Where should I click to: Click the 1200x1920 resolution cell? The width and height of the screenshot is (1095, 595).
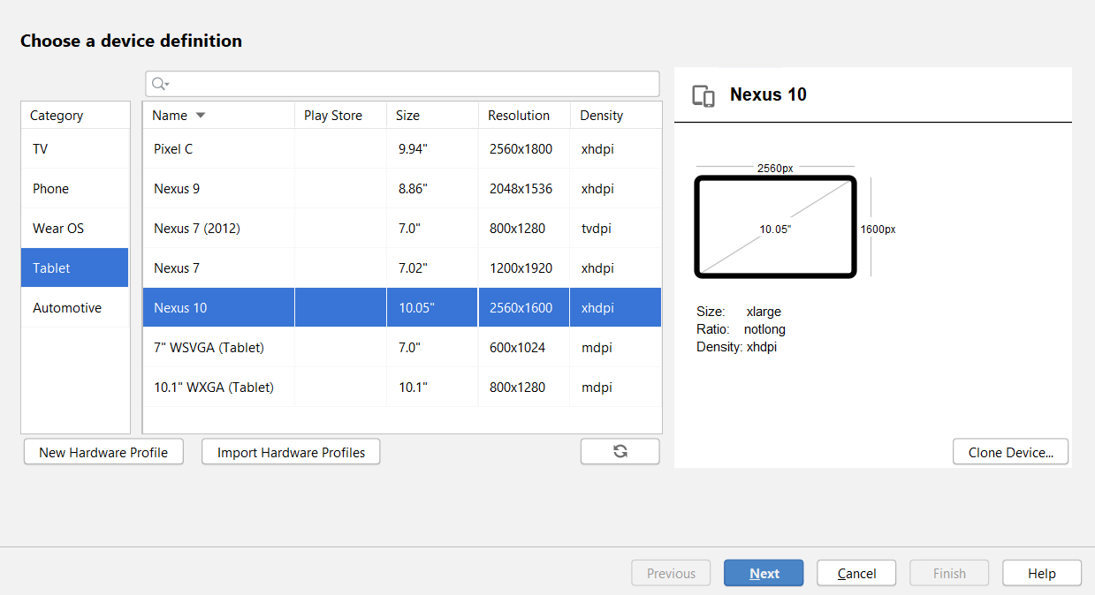click(524, 268)
